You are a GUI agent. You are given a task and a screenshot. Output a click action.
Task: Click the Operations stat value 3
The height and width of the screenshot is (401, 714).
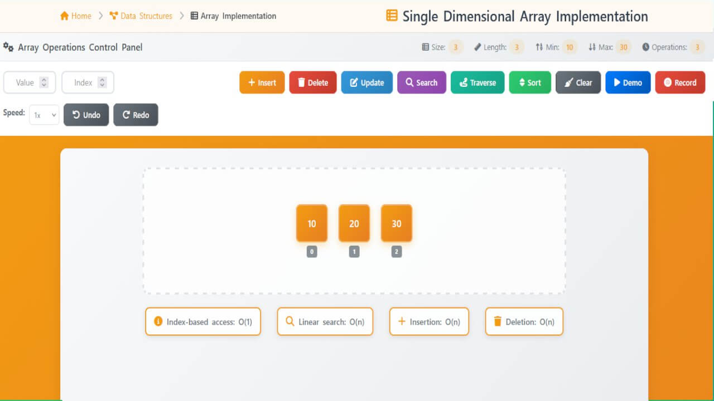point(697,47)
